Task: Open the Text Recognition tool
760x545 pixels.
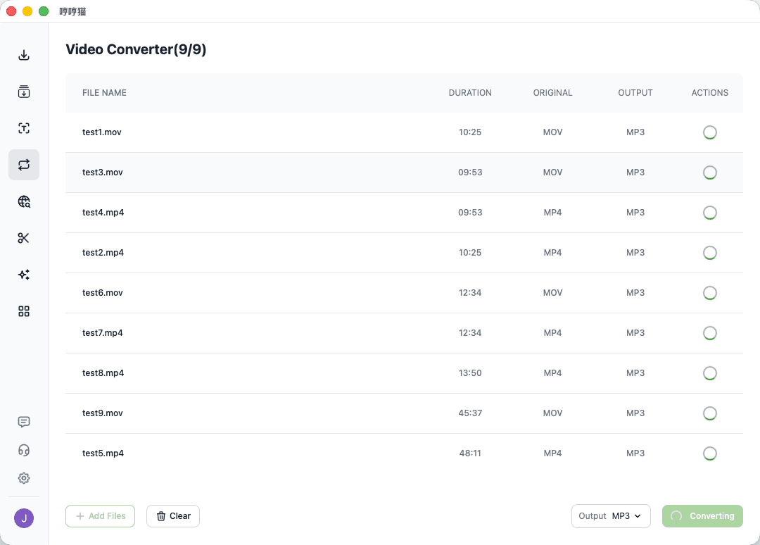Action: tap(24, 128)
